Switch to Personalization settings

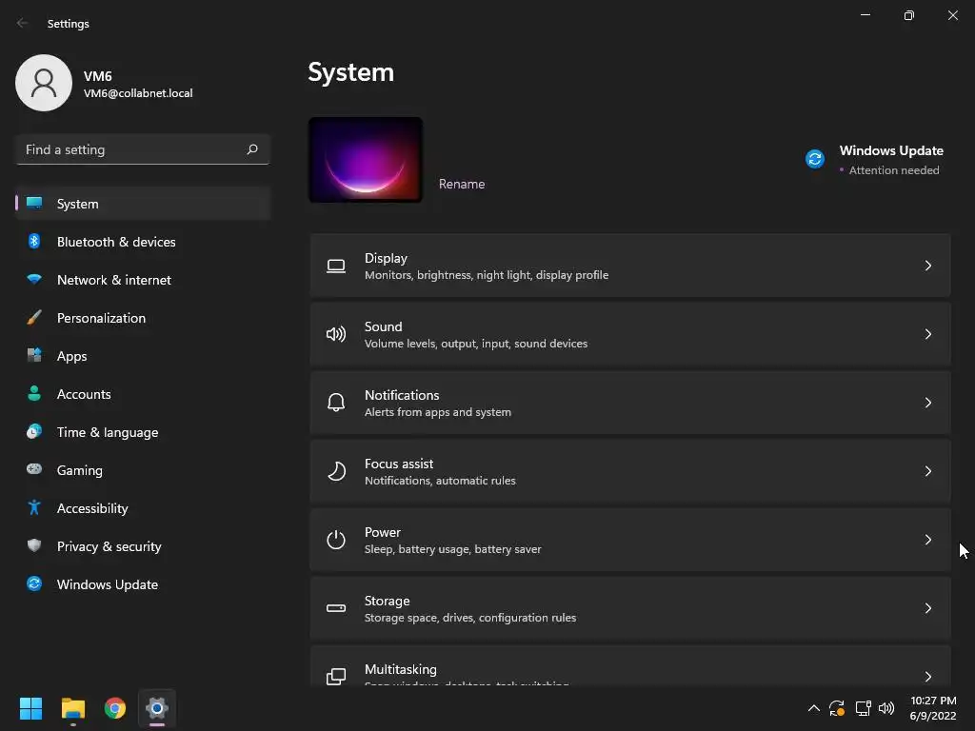click(143, 318)
